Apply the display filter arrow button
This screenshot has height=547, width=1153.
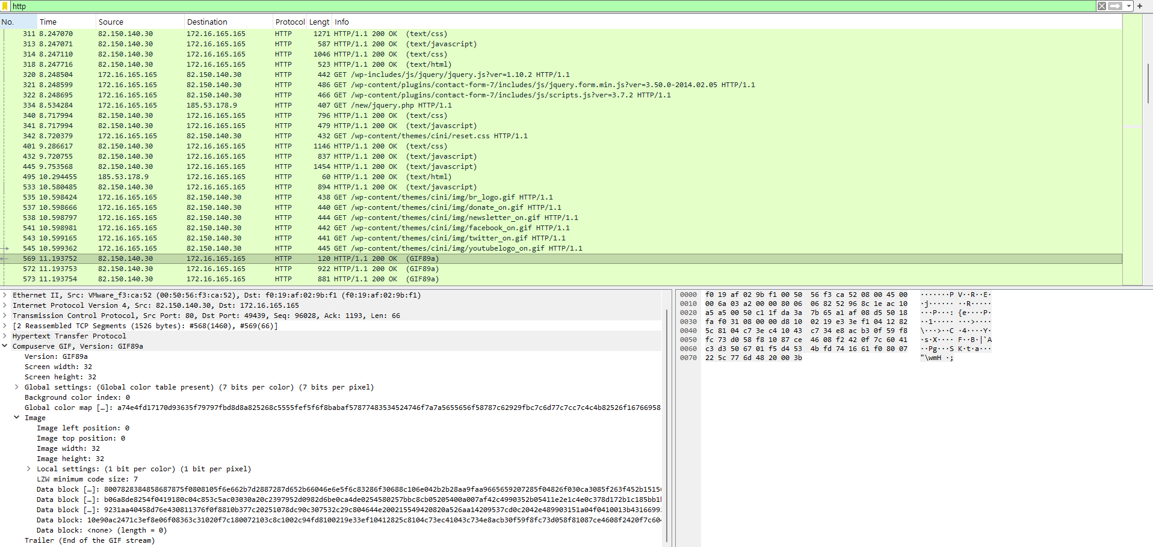coord(1115,6)
